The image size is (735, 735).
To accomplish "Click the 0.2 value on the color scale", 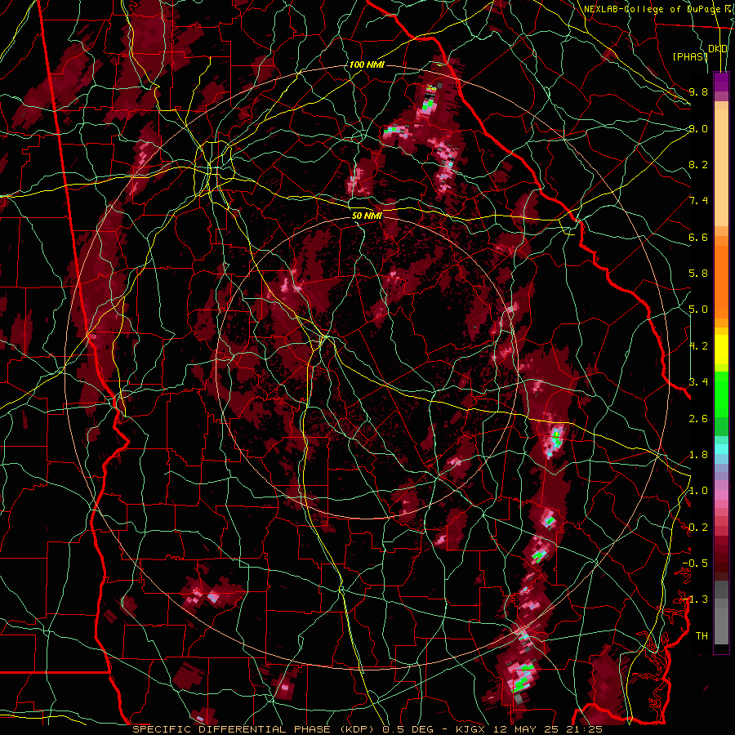I will coord(698,528).
